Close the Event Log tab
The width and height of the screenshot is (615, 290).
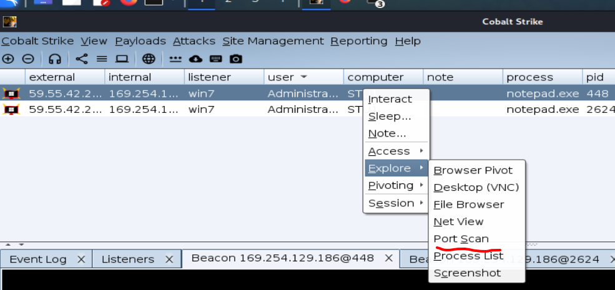tap(81, 259)
